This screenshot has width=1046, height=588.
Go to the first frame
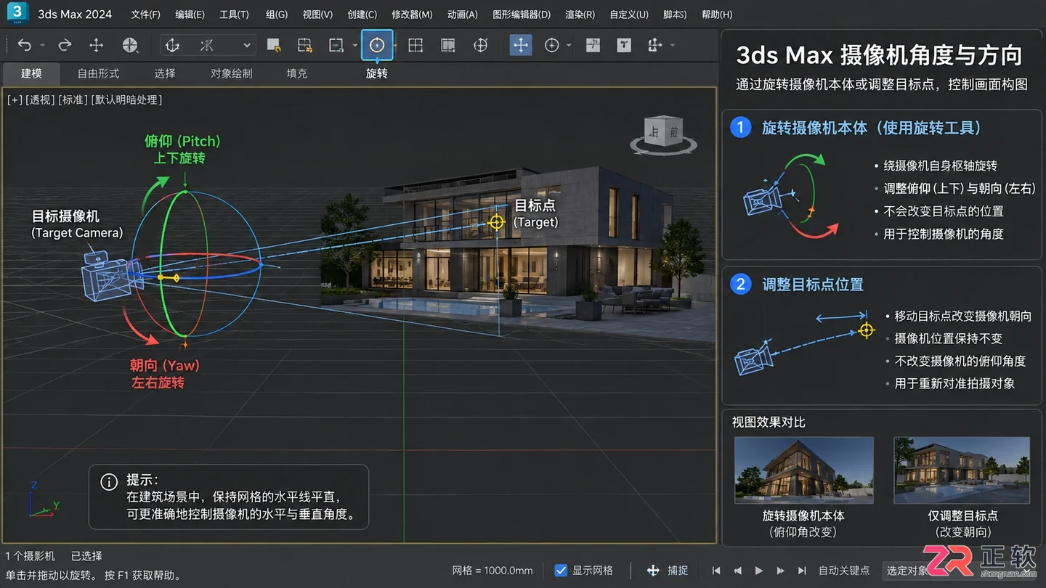716,571
